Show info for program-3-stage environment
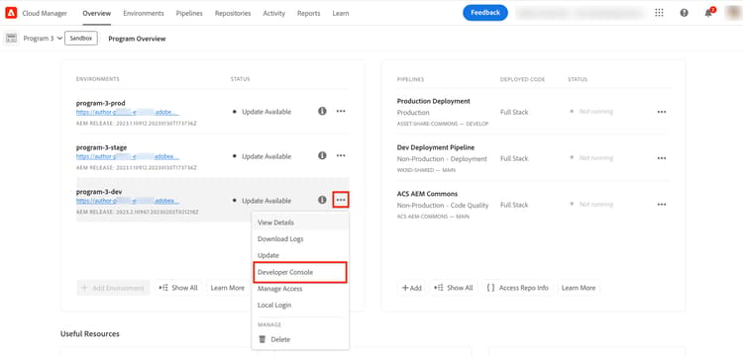The image size is (743, 357). (x=322, y=155)
